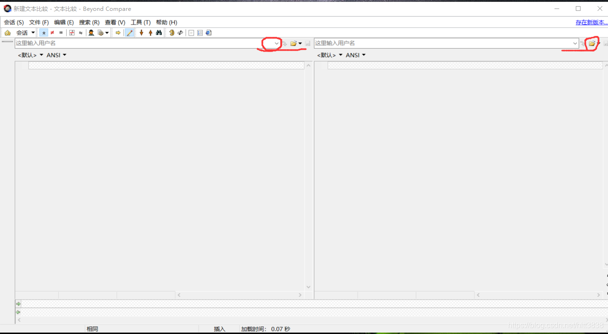608x334 pixels.
Task: Open the 帮助 (H) menu
Action: pyautogui.click(x=166, y=22)
